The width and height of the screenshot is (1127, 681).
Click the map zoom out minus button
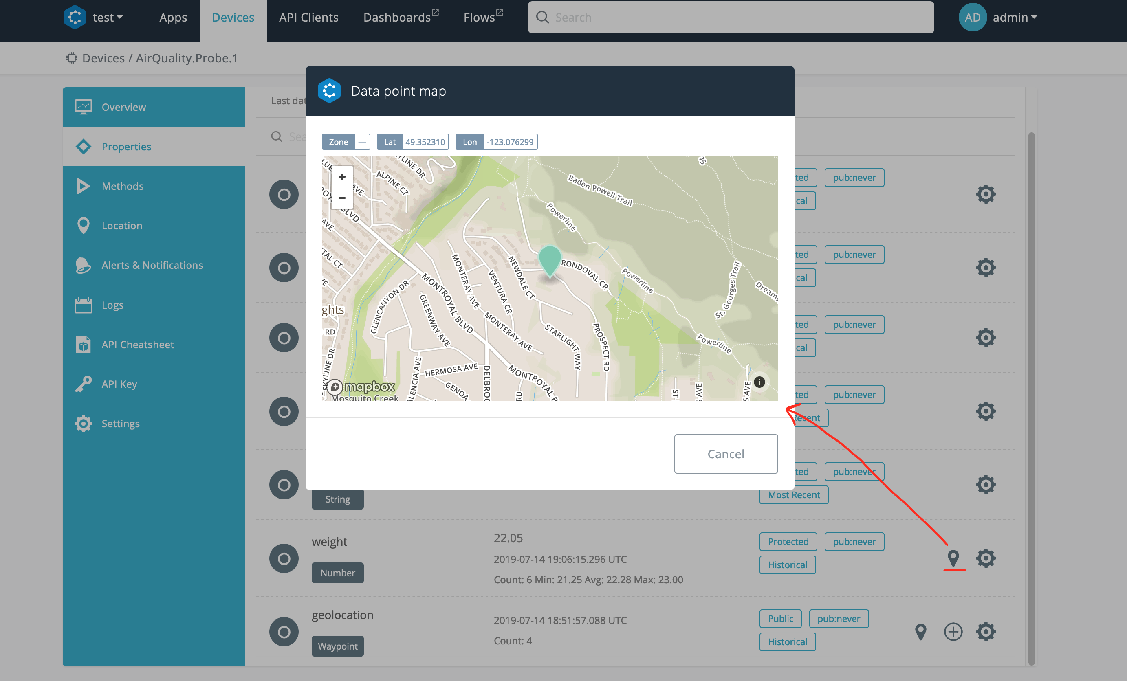342,198
